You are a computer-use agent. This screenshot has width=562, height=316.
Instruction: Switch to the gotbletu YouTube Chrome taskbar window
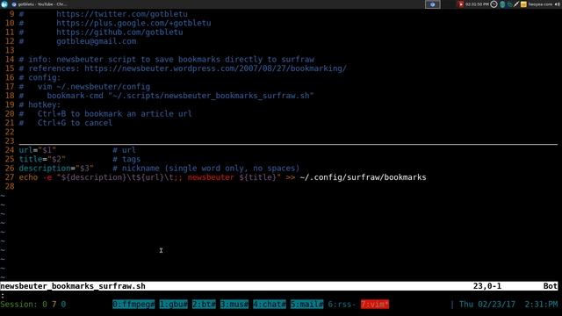point(40,4)
